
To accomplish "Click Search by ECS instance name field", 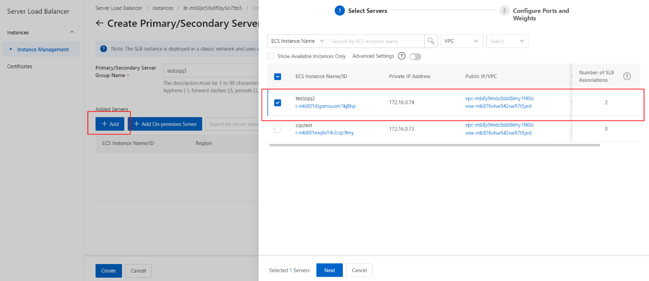I will coord(377,41).
